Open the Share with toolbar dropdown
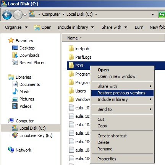The image size is (165, 165). click(114, 27)
